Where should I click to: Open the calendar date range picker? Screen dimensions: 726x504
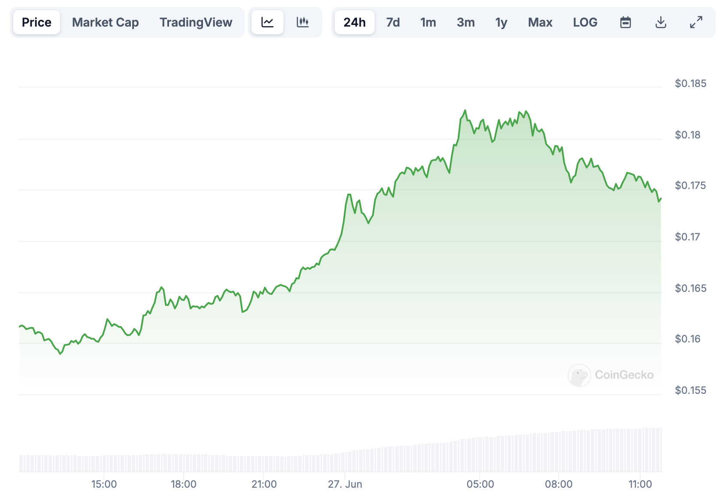tap(626, 22)
